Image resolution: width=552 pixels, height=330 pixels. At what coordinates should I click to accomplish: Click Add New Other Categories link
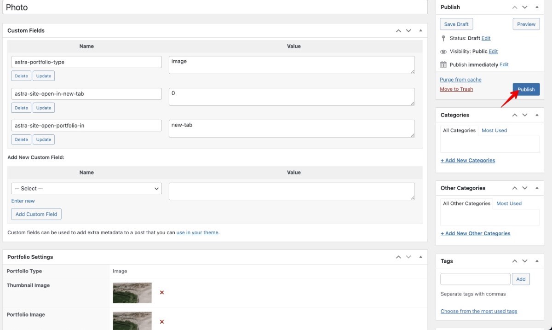coord(475,233)
